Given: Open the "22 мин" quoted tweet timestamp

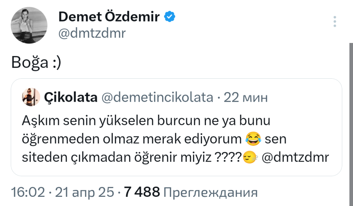Looking at the screenshot, I should 245,97.
